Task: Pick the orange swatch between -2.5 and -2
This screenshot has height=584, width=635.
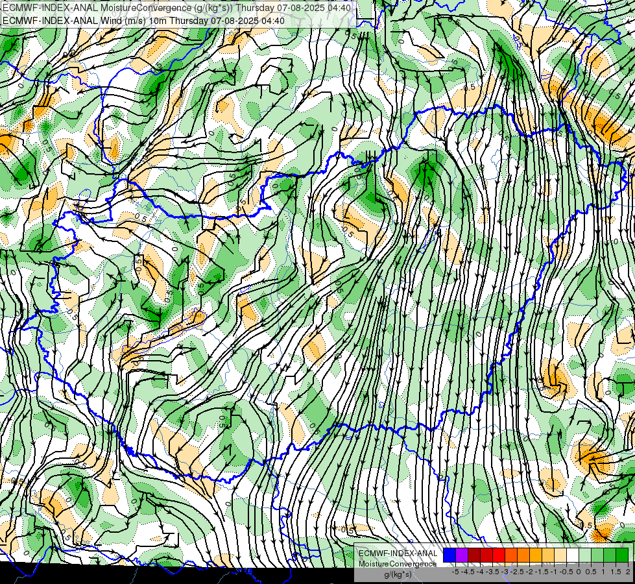Action: [523, 555]
